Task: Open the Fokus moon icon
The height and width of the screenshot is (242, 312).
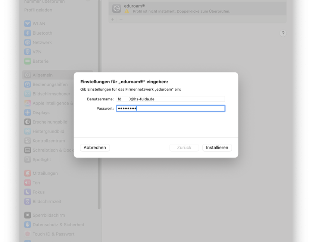Action: tap(28, 192)
